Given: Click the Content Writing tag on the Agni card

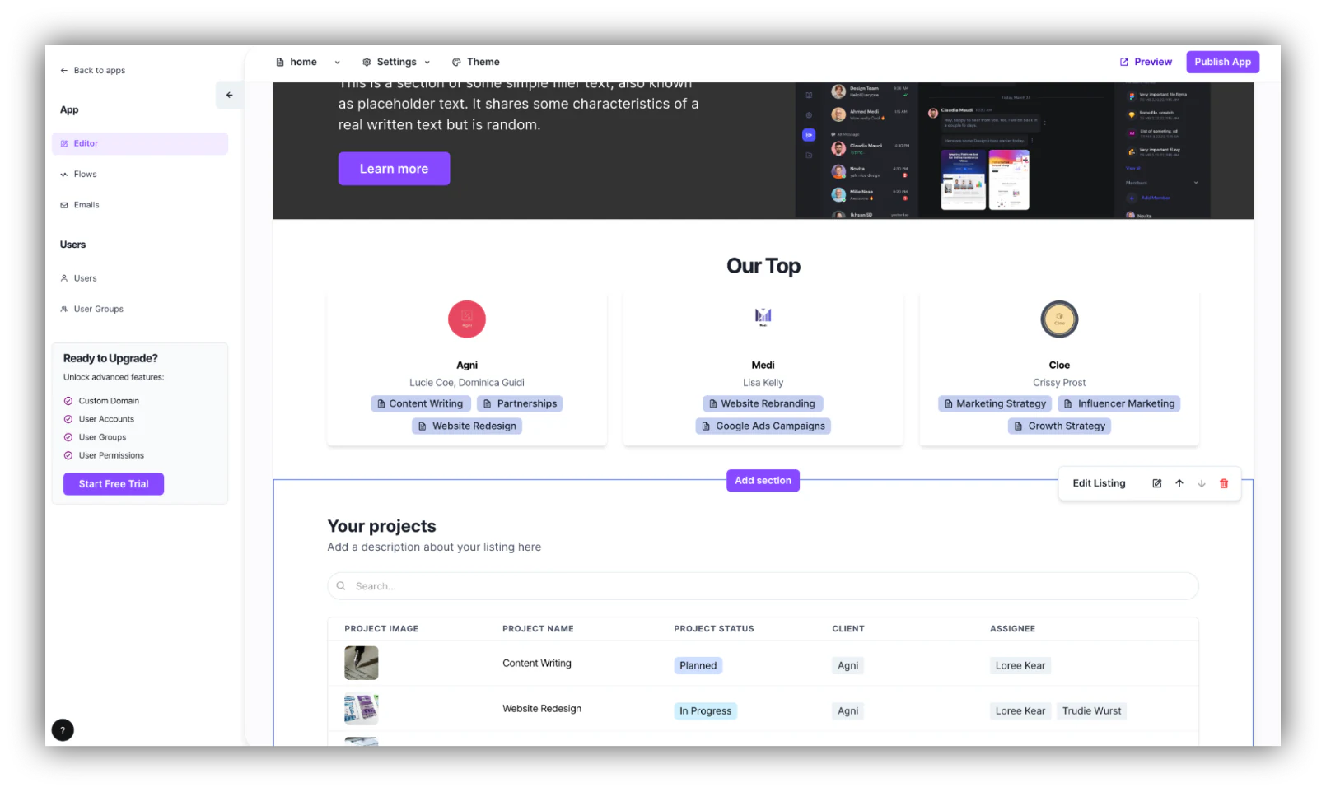Looking at the screenshot, I should [421, 404].
